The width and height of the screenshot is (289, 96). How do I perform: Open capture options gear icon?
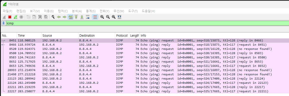pyautogui.click(x=21, y=17)
